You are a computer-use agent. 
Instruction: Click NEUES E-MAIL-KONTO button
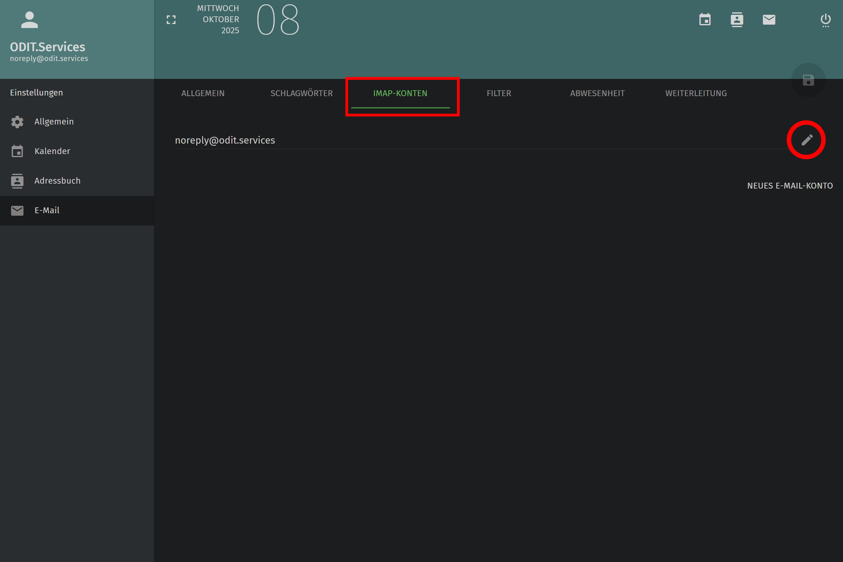point(790,186)
